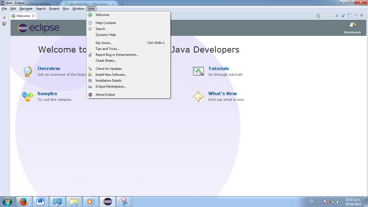The image size is (368, 207).
Task: Open the Tutorials link
Action: 218,68
